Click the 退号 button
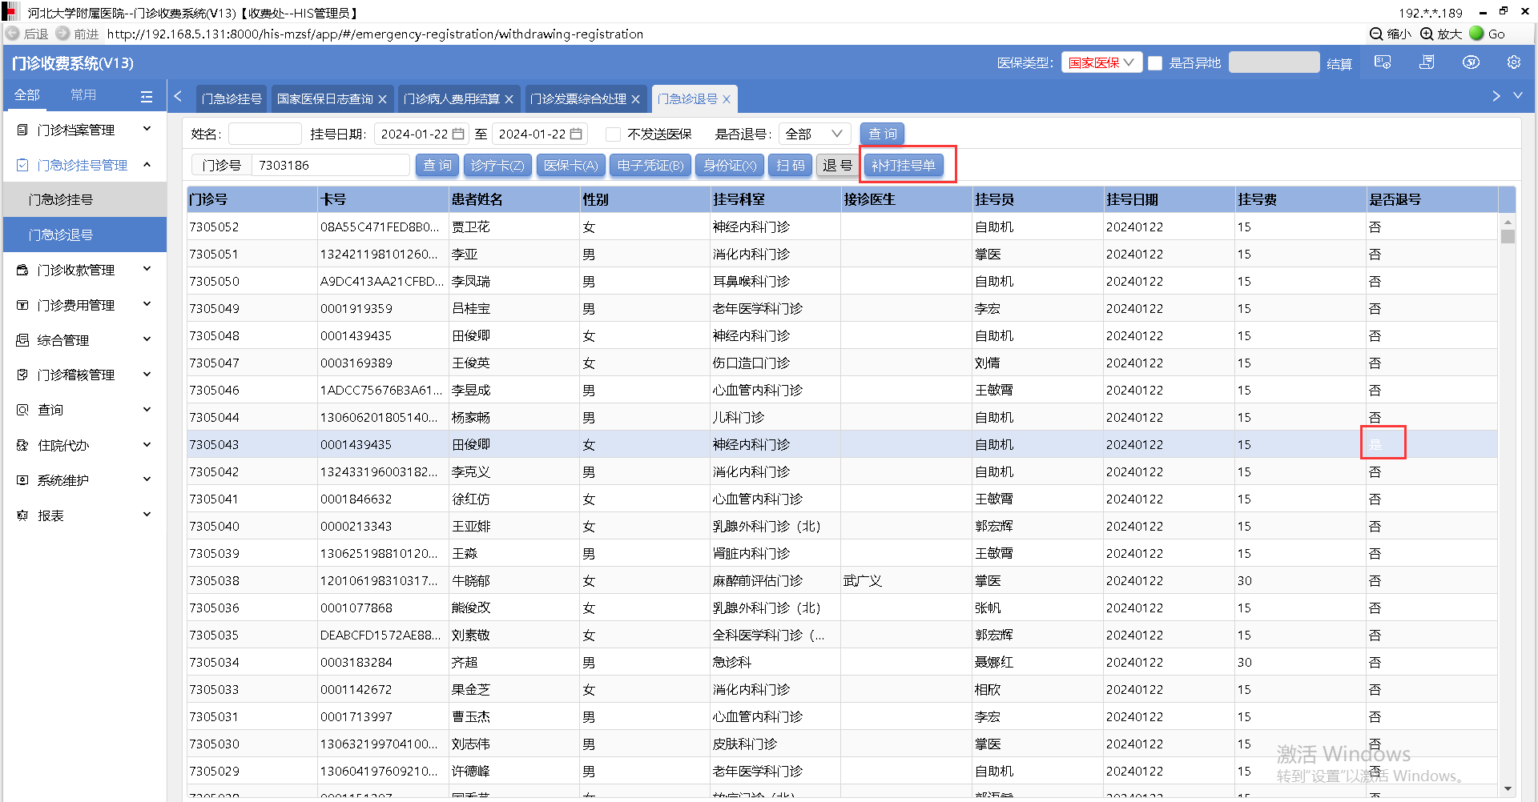 point(837,165)
